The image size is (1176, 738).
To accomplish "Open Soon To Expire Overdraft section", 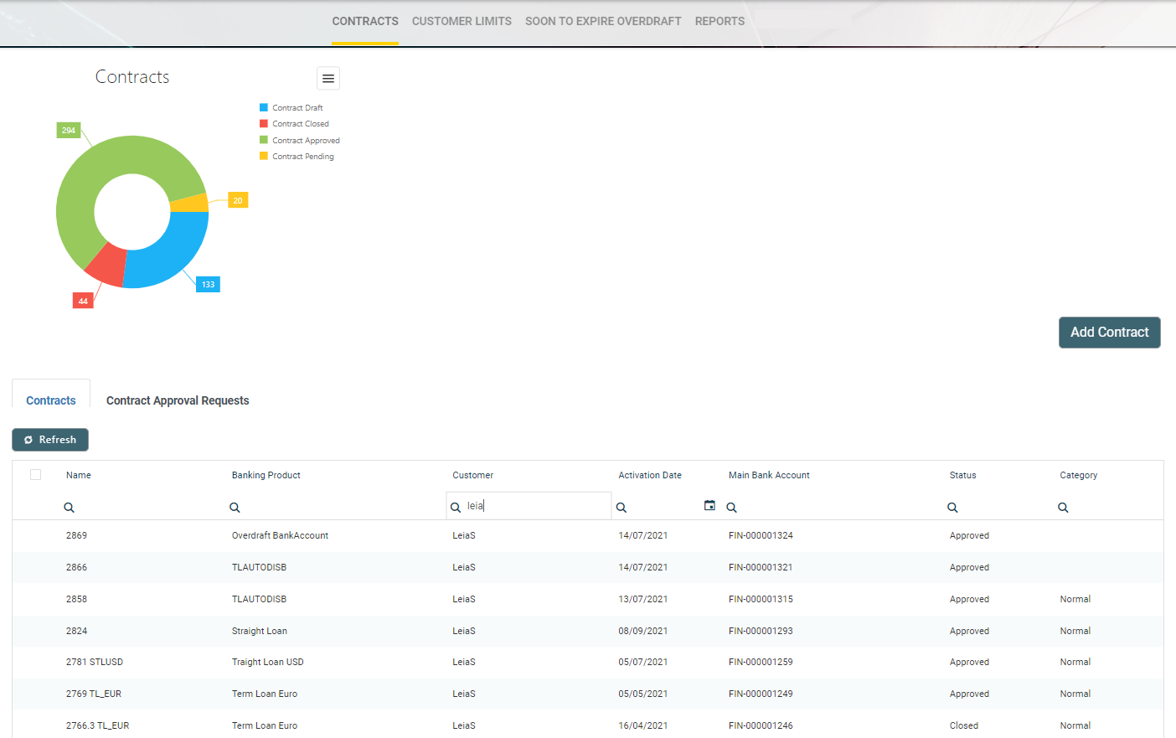I will pyautogui.click(x=603, y=21).
